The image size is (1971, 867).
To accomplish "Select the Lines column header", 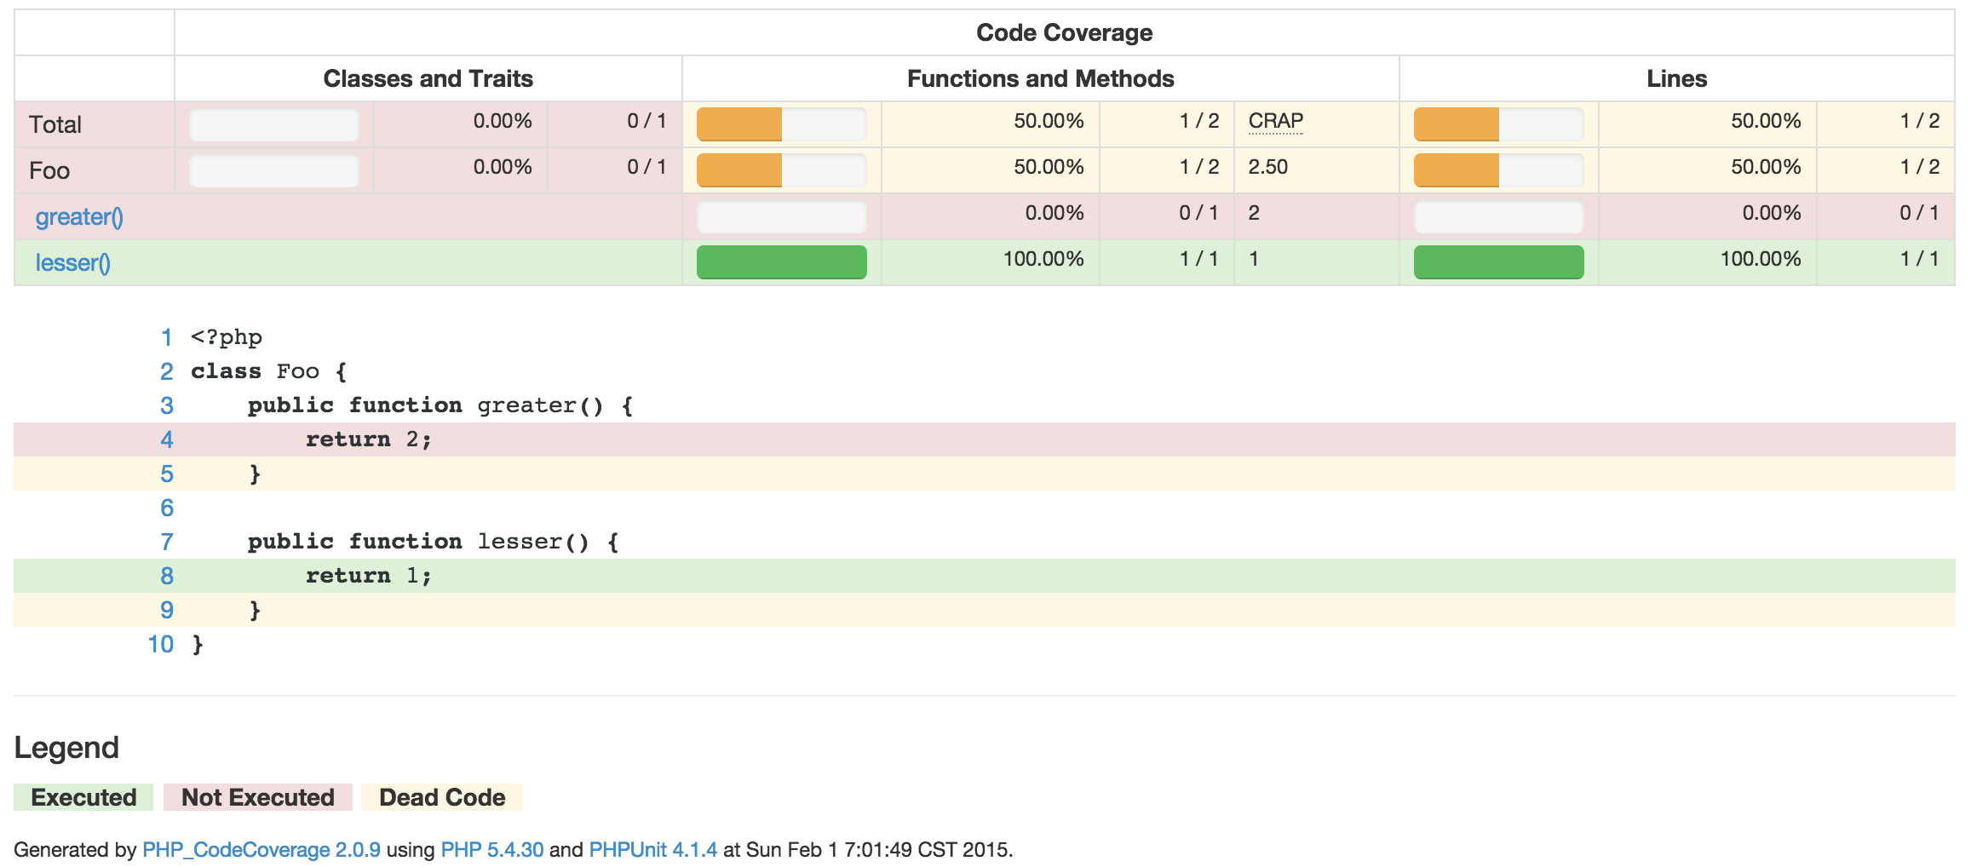I will click(1677, 78).
